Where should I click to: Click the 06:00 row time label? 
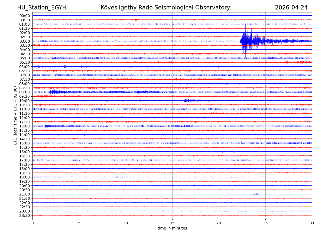click(x=25, y=67)
